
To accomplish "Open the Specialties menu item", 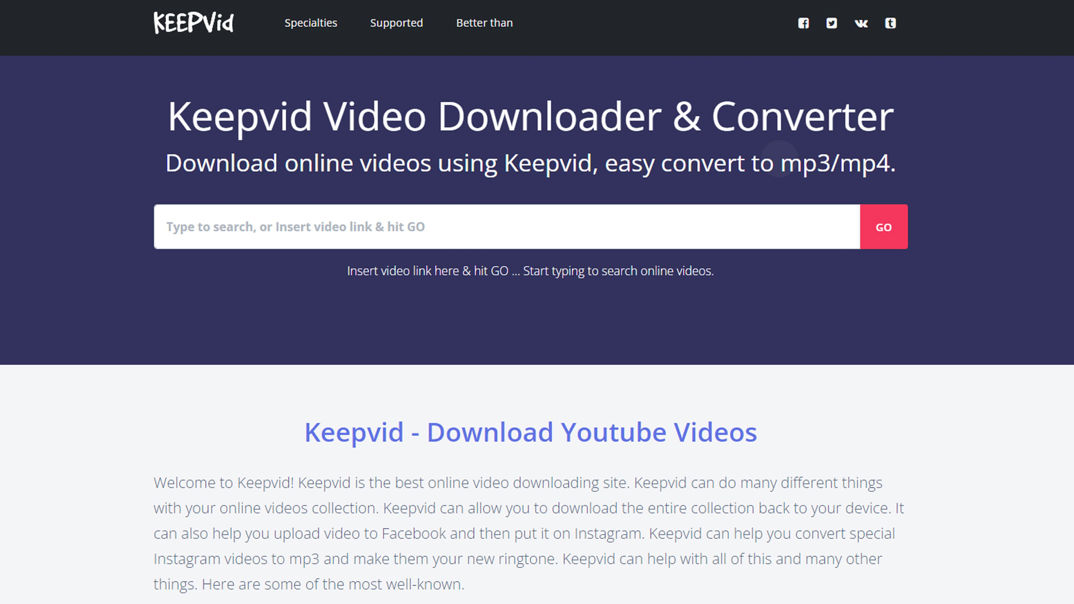I will point(311,23).
